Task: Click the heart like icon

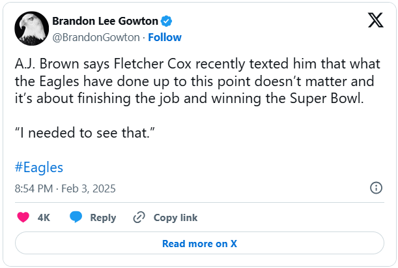Action: (x=23, y=217)
